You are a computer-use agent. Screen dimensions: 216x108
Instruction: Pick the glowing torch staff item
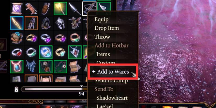pyautogui.click(x=60, y=8)
